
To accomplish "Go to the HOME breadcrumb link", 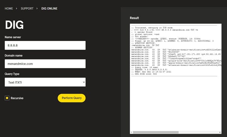I will 9,9.
